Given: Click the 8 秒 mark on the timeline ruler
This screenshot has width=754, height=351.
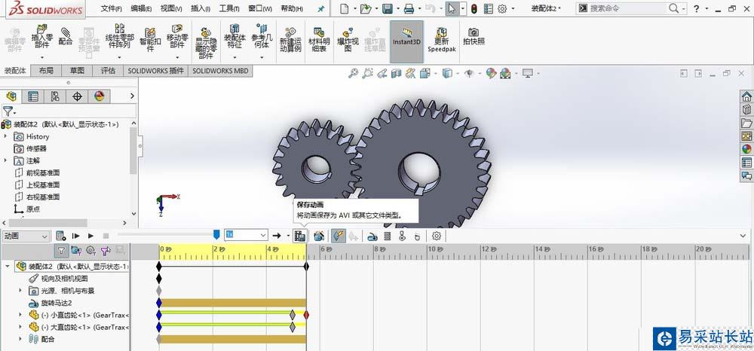Looking at the screenshot, I should pyautogui.click(x=380, y=249).
